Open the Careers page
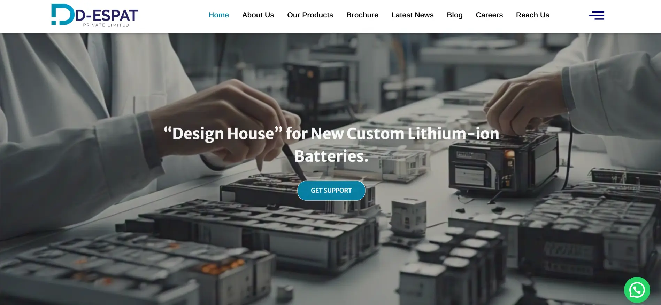Image resolution: width=661 pixels, height=305 pixels. pyautogui.click(x=489, y=15)
